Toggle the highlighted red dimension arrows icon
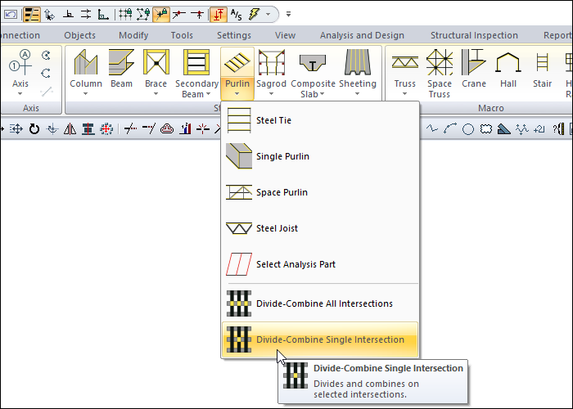 tap(219, 15)
